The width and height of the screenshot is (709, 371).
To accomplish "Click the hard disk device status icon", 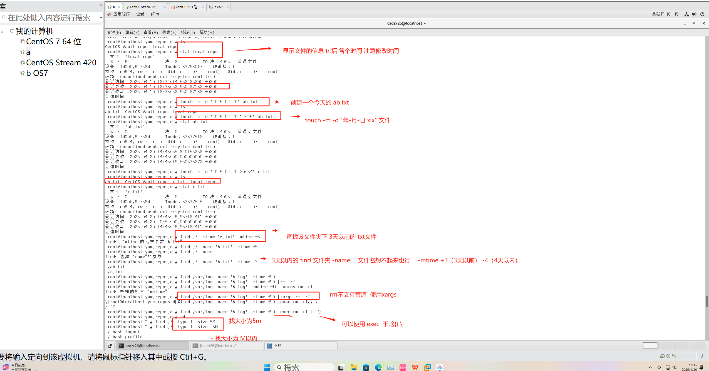I will pos(662,356).
